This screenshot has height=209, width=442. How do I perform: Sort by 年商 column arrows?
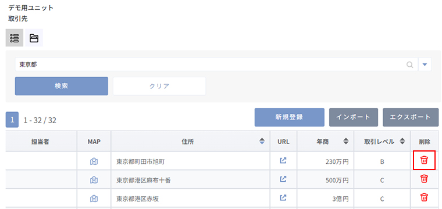coord(346,142)
